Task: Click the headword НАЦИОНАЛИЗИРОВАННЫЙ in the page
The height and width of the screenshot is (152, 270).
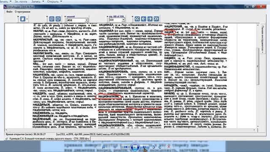Action: point(116,61)
